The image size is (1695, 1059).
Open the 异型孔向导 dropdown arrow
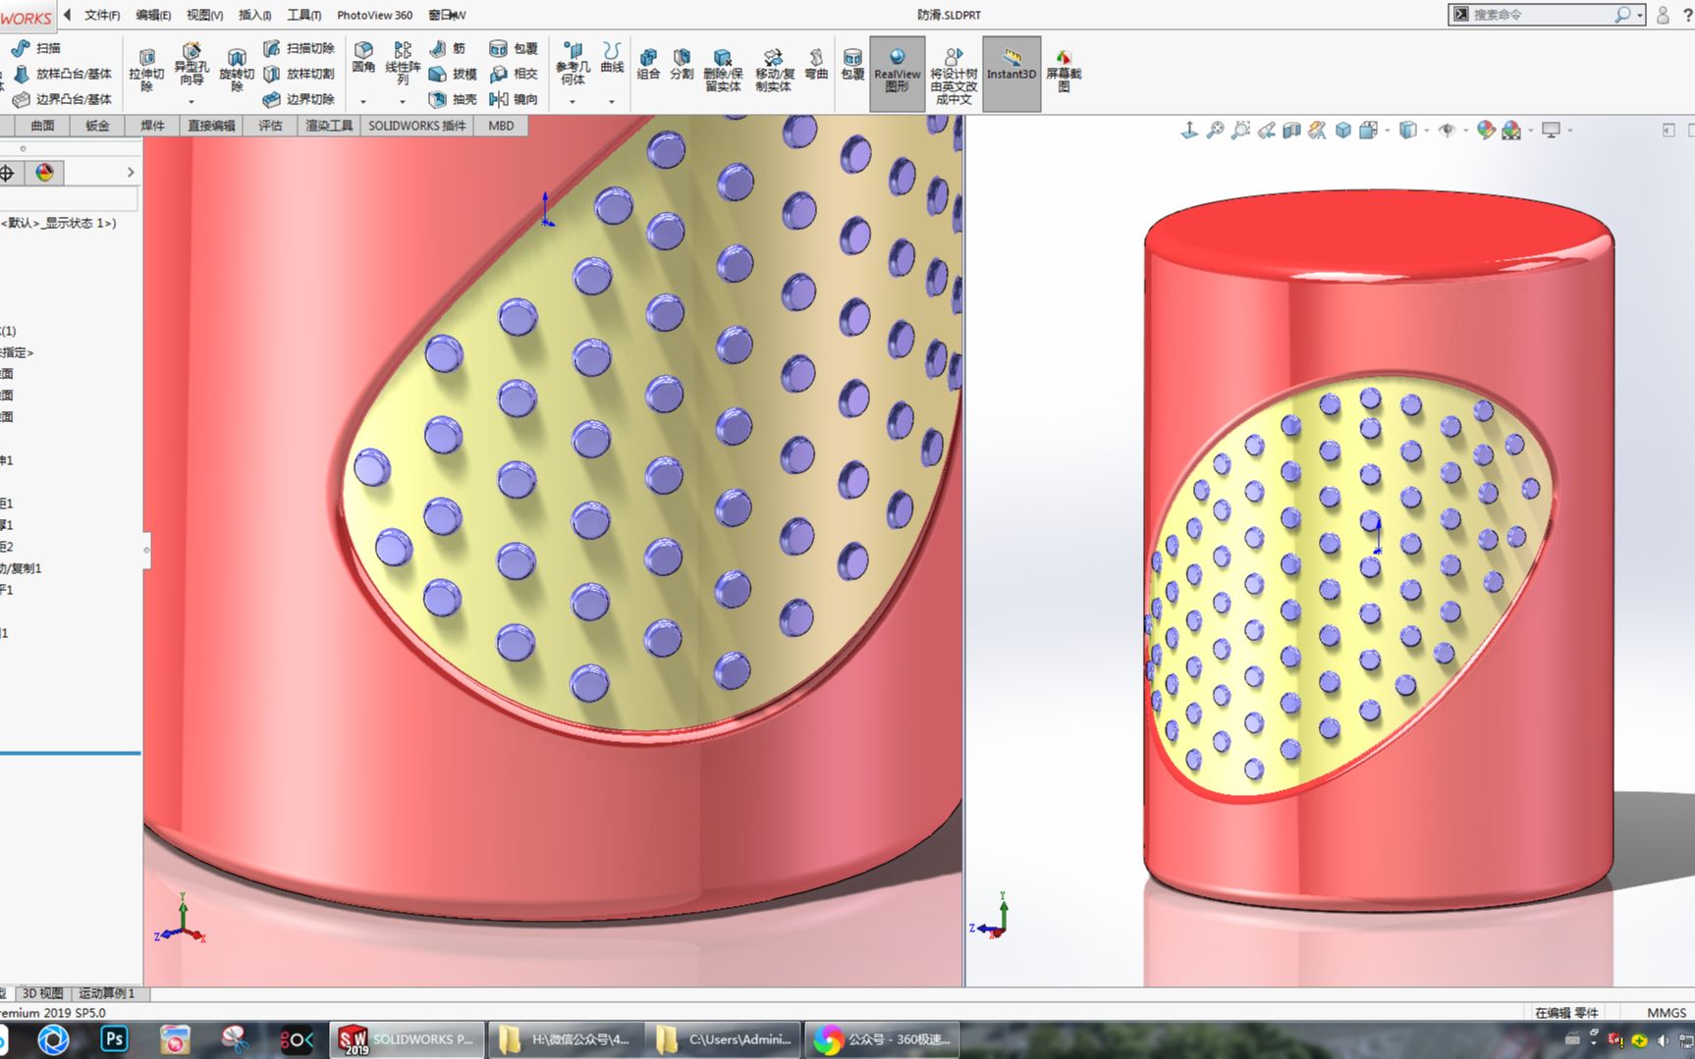191,101
